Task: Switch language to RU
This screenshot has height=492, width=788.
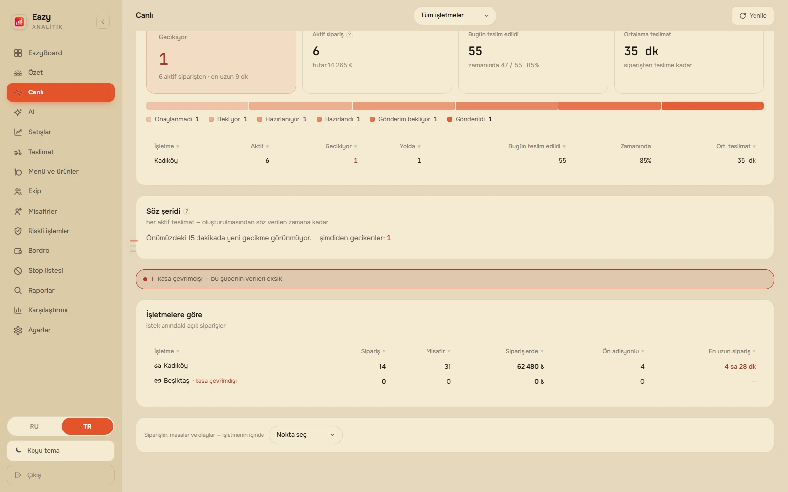Action: click(34, 426)
